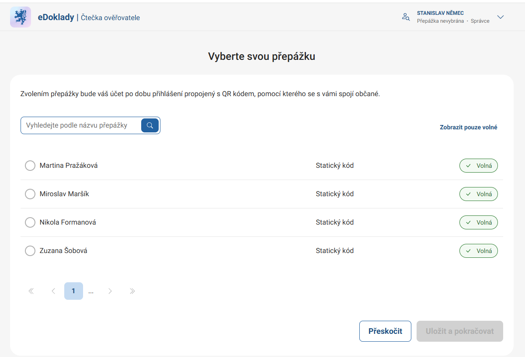Viewport: 525px width, 357px height.
Task: Click the Volná status badge for Martina Pražáková
Action: click(478, 166)
